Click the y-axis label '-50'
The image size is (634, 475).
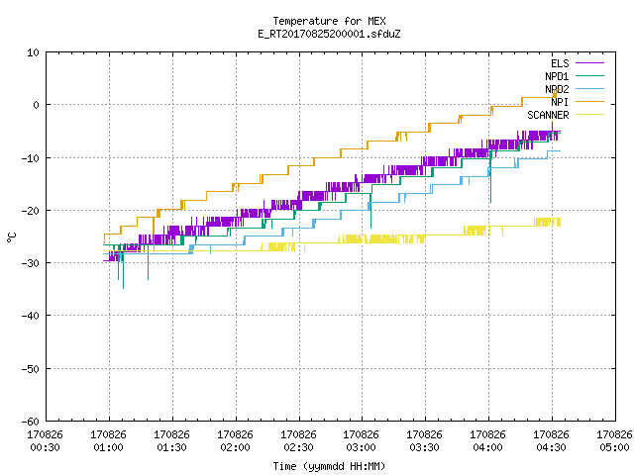tap(31, 369)
